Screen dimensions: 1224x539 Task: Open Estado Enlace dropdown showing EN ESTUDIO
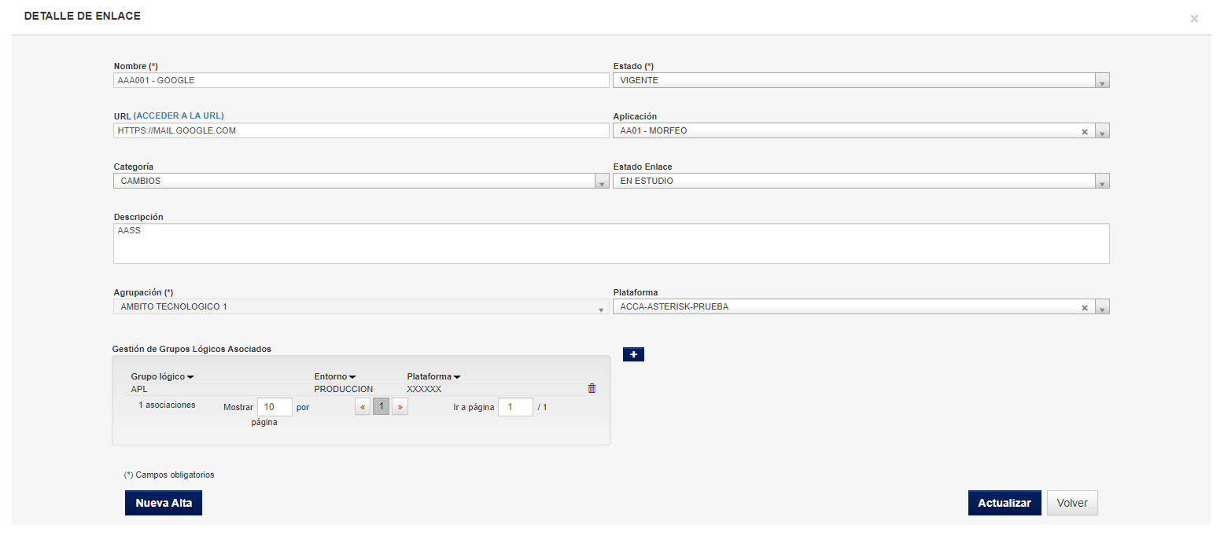pyautogui.click(x=861, y=181)
